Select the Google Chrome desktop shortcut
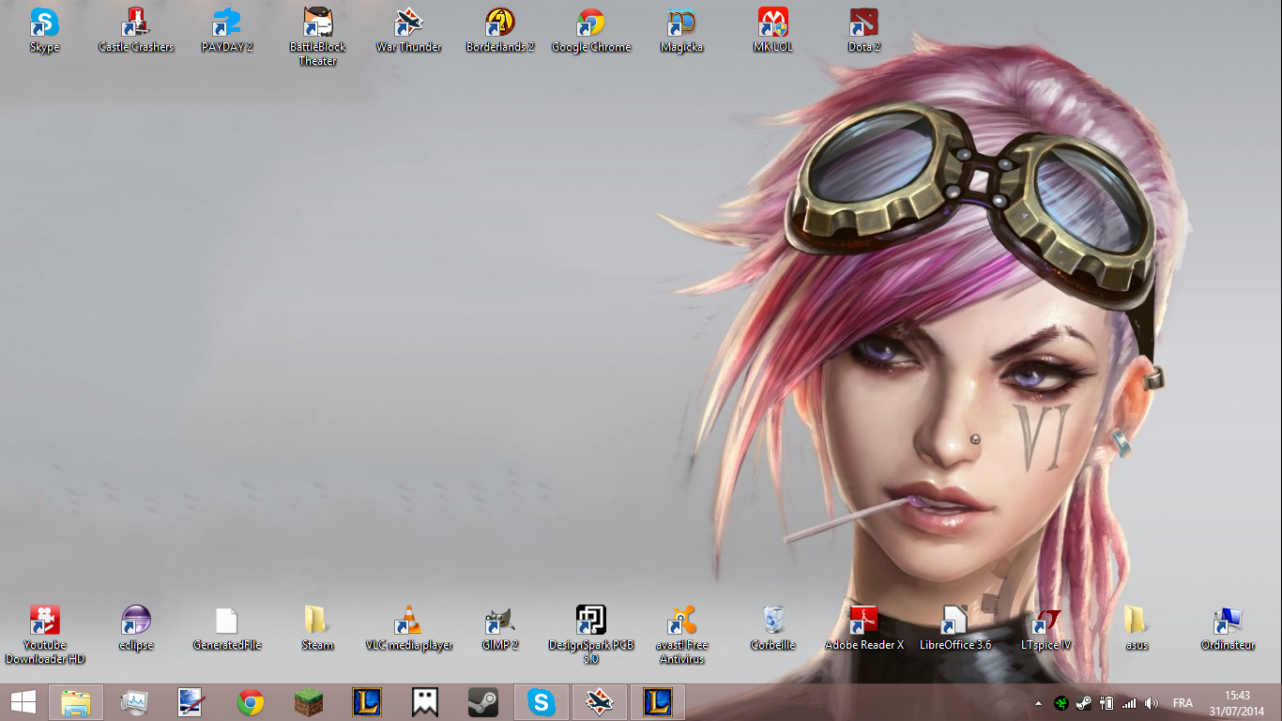 (x=591, y=30)
